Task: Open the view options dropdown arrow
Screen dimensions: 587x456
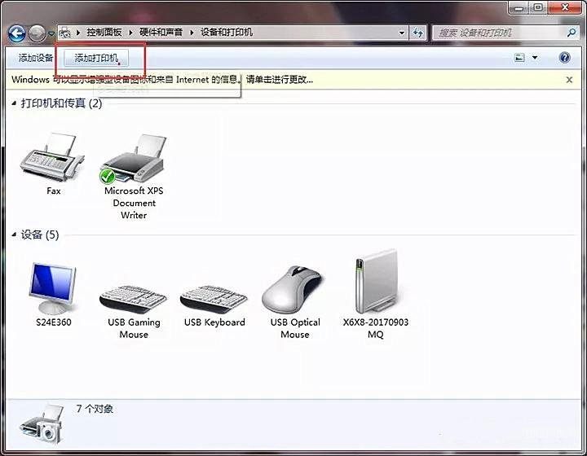Action: [535, 58]
